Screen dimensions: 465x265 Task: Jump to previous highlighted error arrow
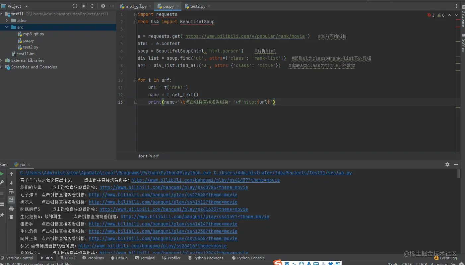[x=449, y=15]
